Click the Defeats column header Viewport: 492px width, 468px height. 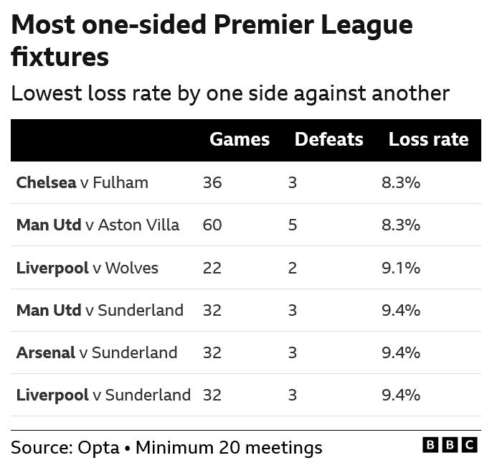click(328, 139)
